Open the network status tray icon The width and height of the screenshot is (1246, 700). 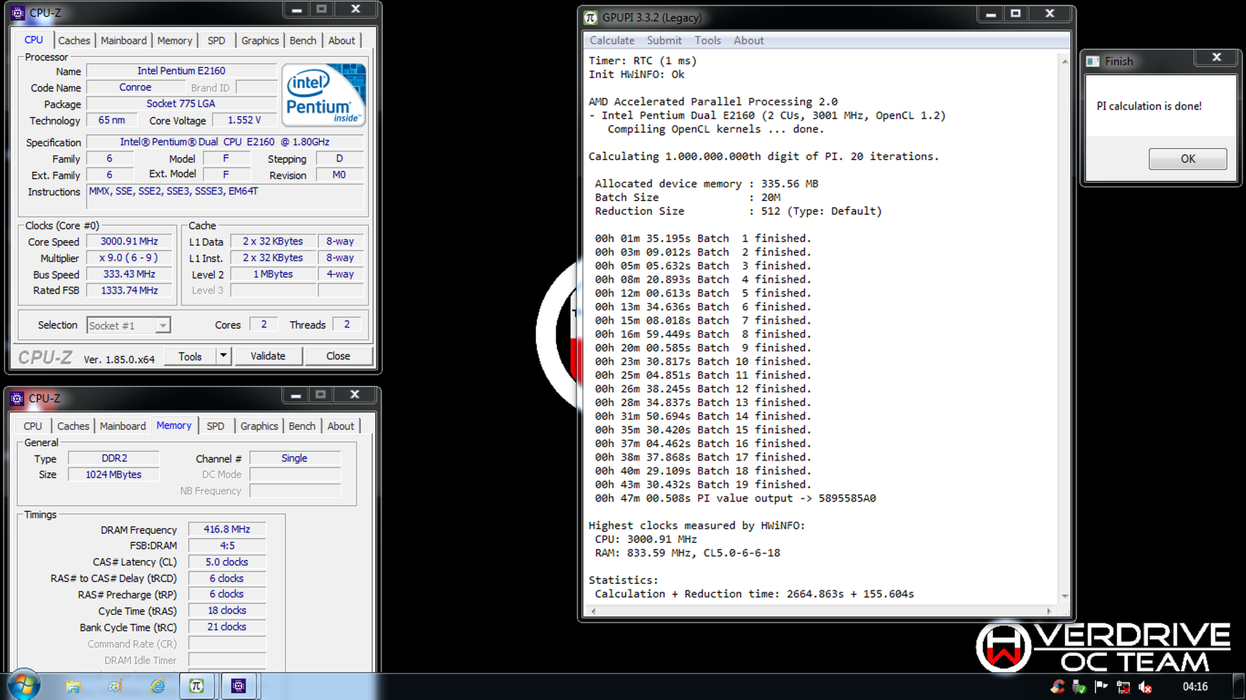click(1123, 687)
